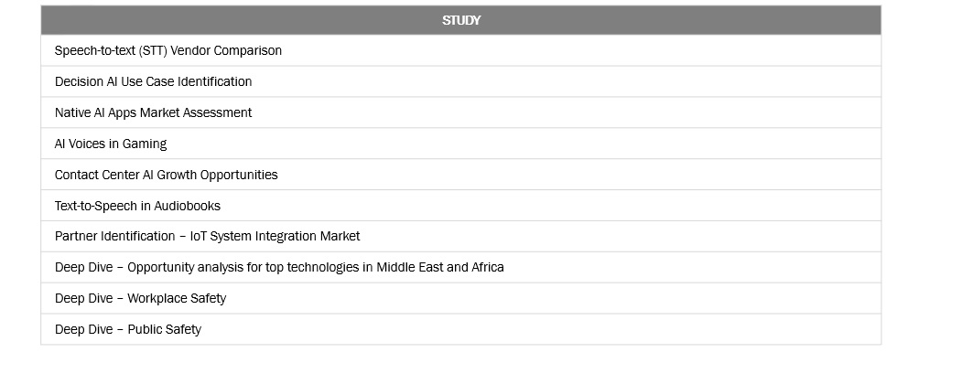Click the "IoT System Integration Market" phrase

click(x=275, y=236)
